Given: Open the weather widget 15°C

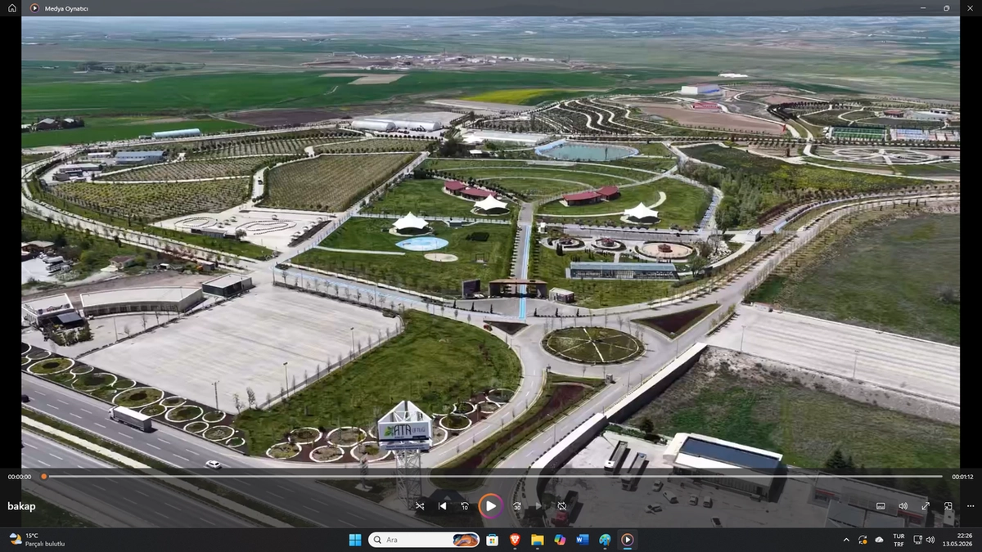Looking at the screenshot, I should click(x=37, y=540).
